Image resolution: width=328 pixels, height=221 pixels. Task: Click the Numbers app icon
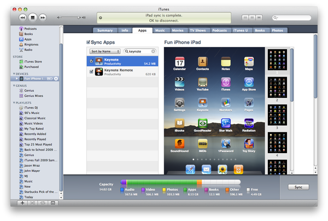click(226, 103)
